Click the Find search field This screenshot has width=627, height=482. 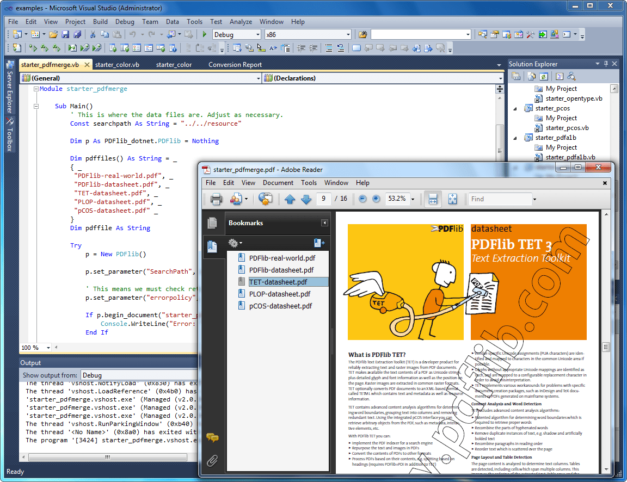pos(500,199)
